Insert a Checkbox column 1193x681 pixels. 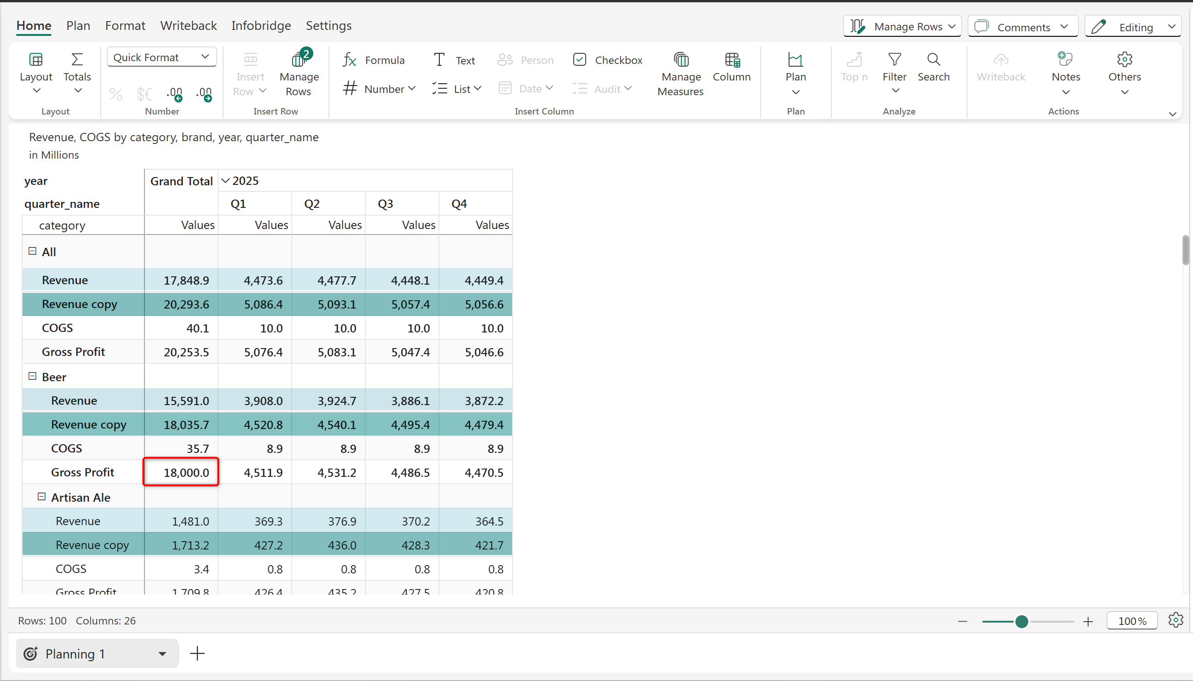(608, 60)
